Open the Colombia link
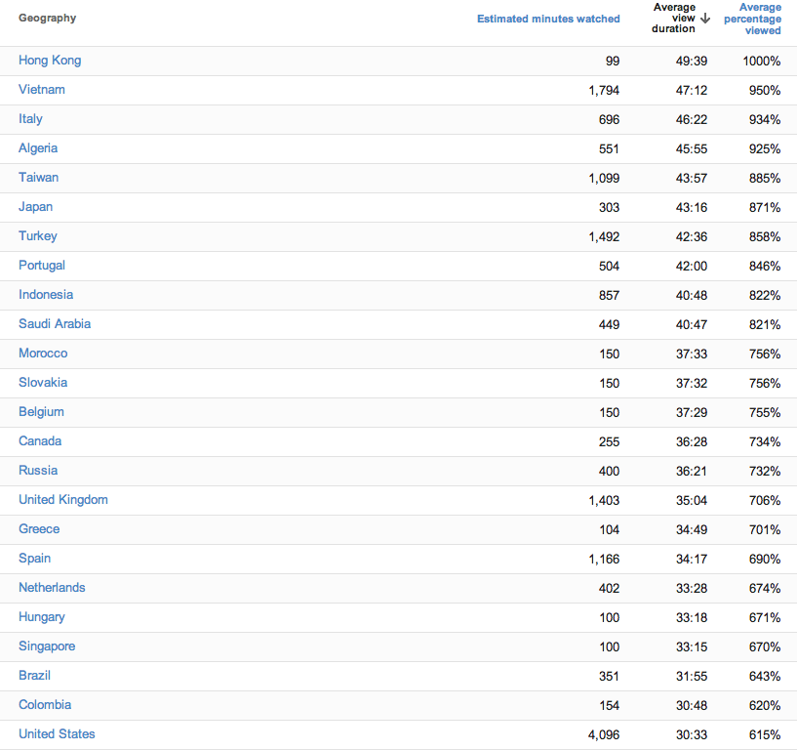Image resolution: width=797 pixels, height=750 pixels. pyautogui.click(x=45, y=705)
